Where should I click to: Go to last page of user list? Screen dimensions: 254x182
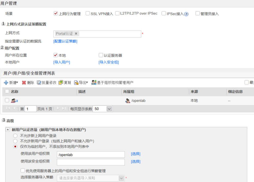pos(64,108)
